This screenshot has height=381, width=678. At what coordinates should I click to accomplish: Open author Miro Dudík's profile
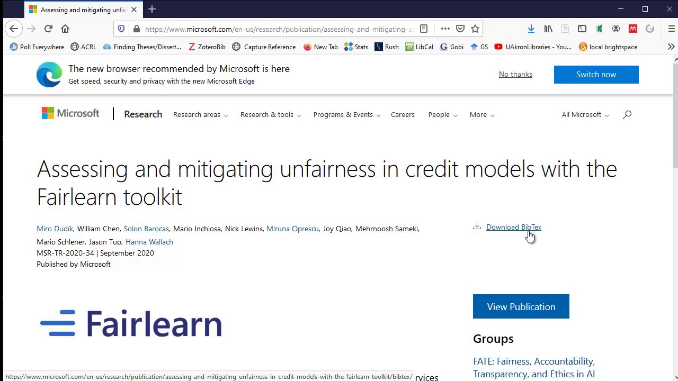pos(55,229)
